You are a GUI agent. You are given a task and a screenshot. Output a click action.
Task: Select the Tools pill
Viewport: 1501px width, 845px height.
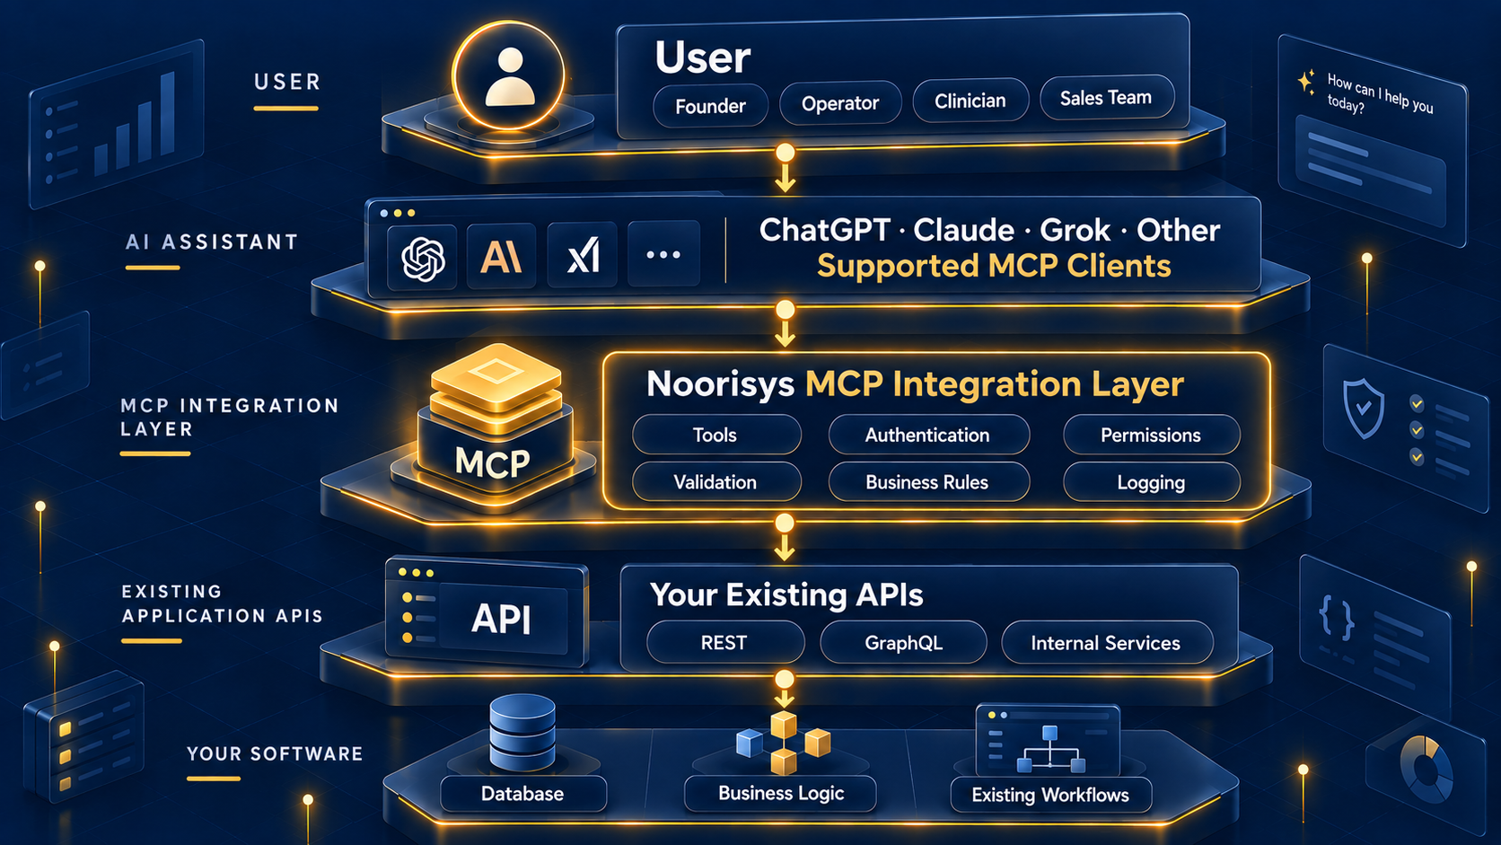click(715, 435)
